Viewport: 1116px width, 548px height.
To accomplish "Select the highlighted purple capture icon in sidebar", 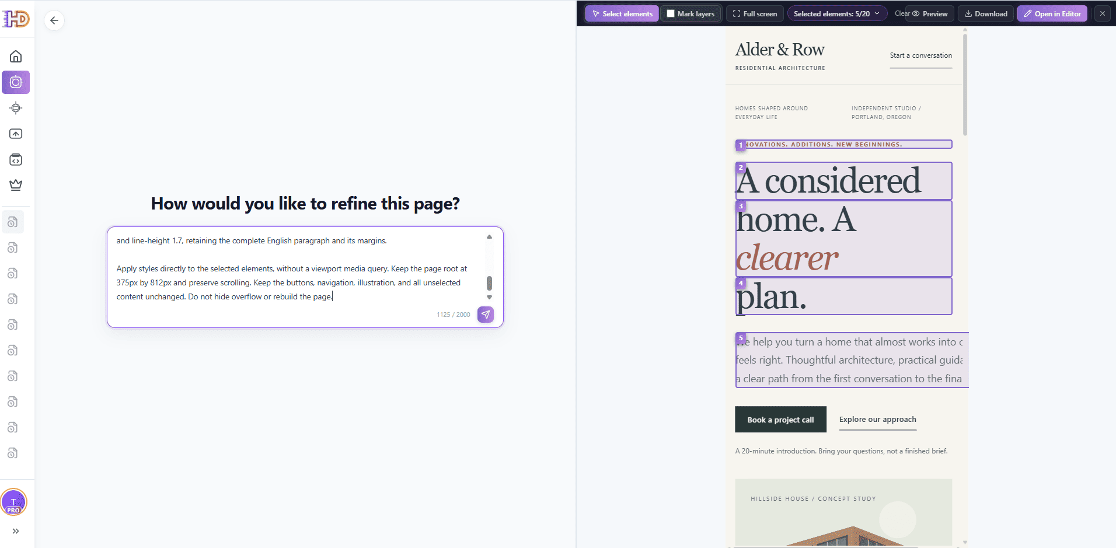I will [x=16, y=82].
